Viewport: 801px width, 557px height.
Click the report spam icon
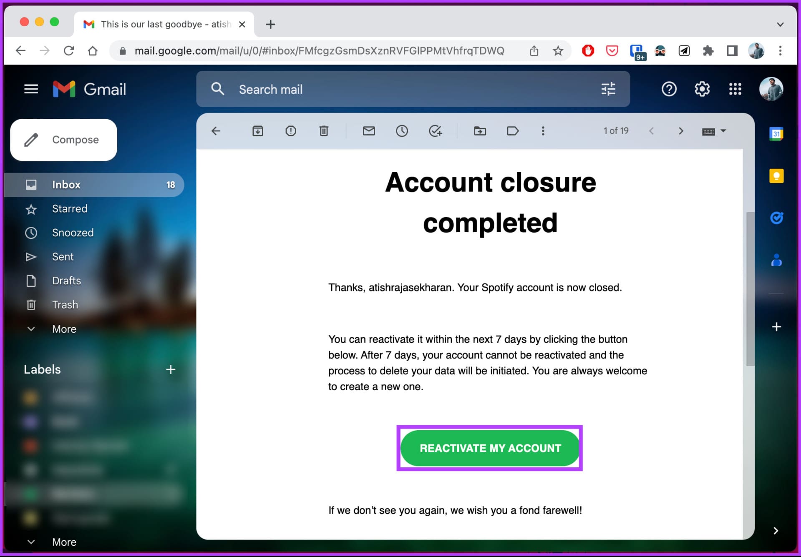click(292, 131)
